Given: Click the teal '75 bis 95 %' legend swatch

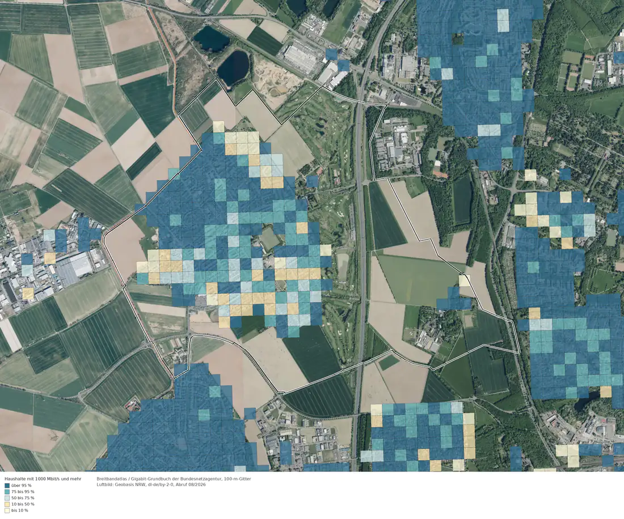Looking at the screenshot, I should pyautogui.click(x=7, y=492).
